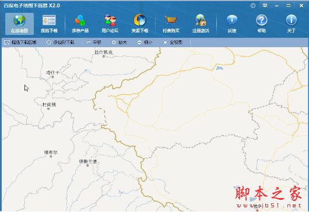This screenshot has height=212, width=309.
Task: Click the 杜尚别 city label on map
Action: point(49,104)
